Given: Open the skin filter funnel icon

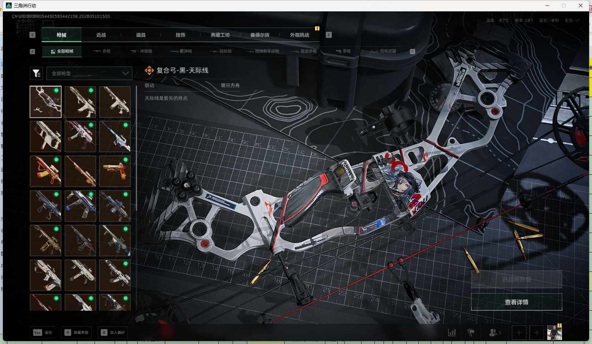Looking at the screenshot, I should (x=36, y=73).
